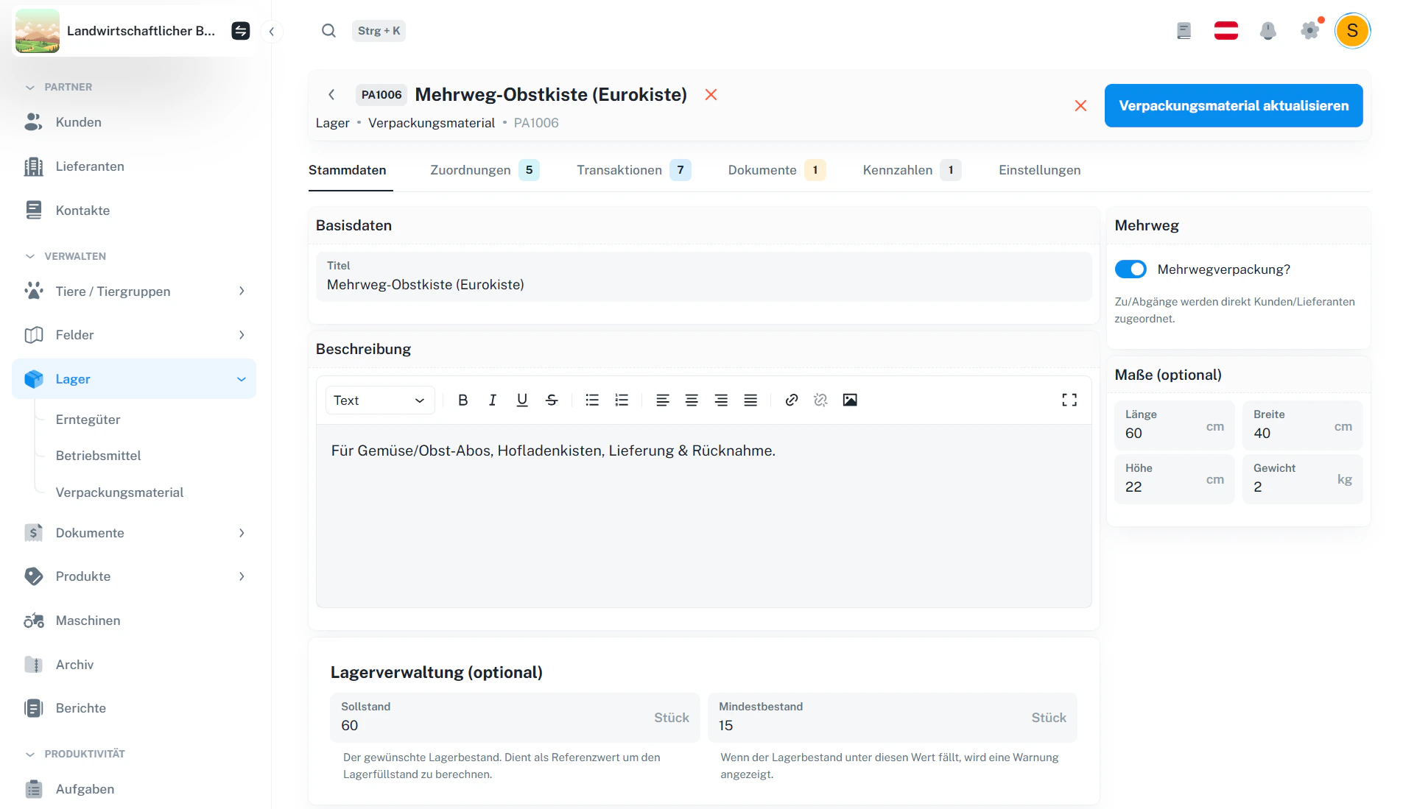Collapse the Lager section in the sidebar
Viewport: 1403px width, 809px height.
click(x=241, y=378)
